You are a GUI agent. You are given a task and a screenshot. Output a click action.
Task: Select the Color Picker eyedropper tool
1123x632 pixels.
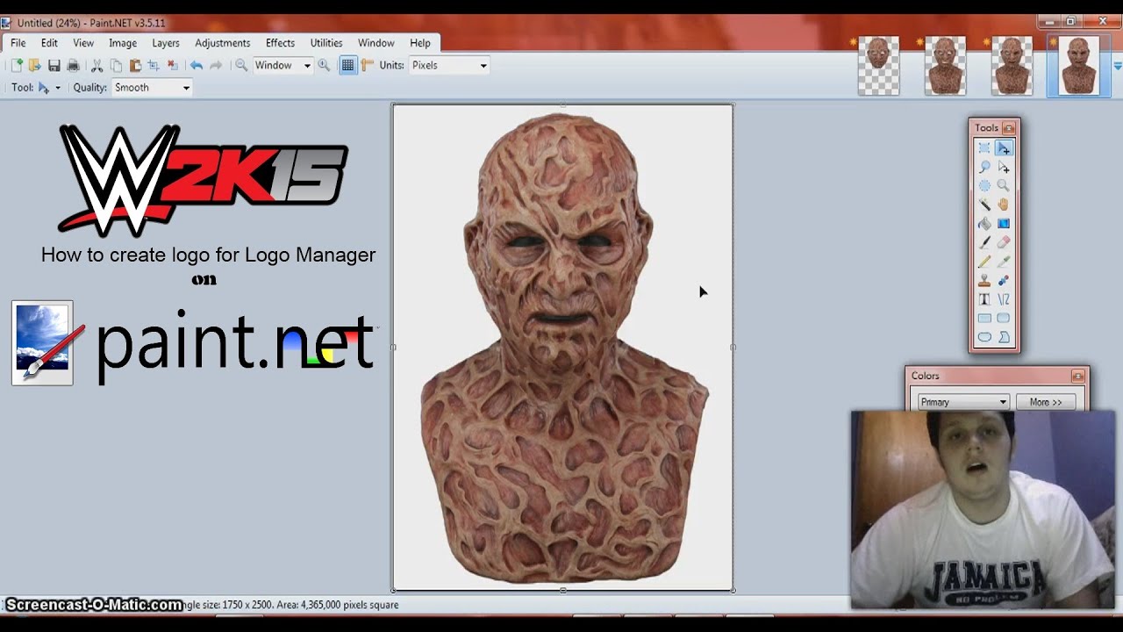pyautogui.click(x=1004, y=262)
